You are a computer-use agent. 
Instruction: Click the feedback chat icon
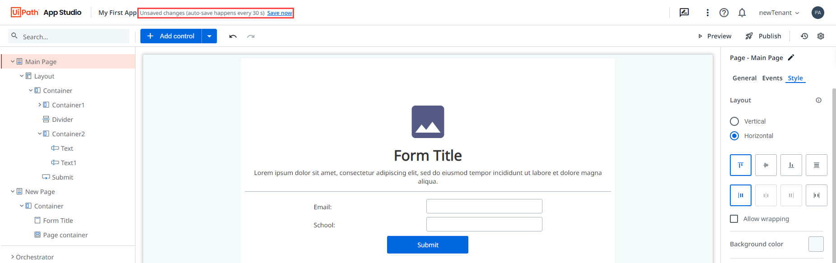tap(684, 13)
